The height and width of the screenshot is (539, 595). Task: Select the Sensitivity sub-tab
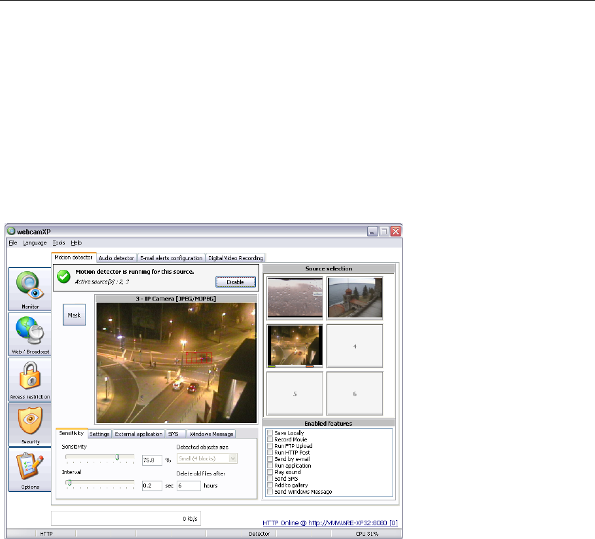(71, 433)
